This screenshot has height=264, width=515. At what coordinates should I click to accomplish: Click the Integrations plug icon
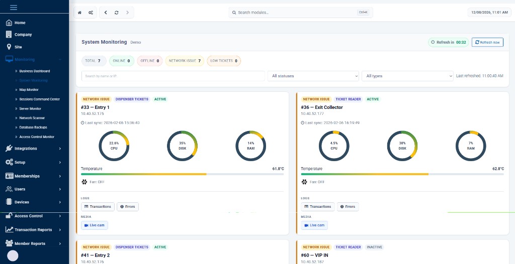click(x=9, y=148)
